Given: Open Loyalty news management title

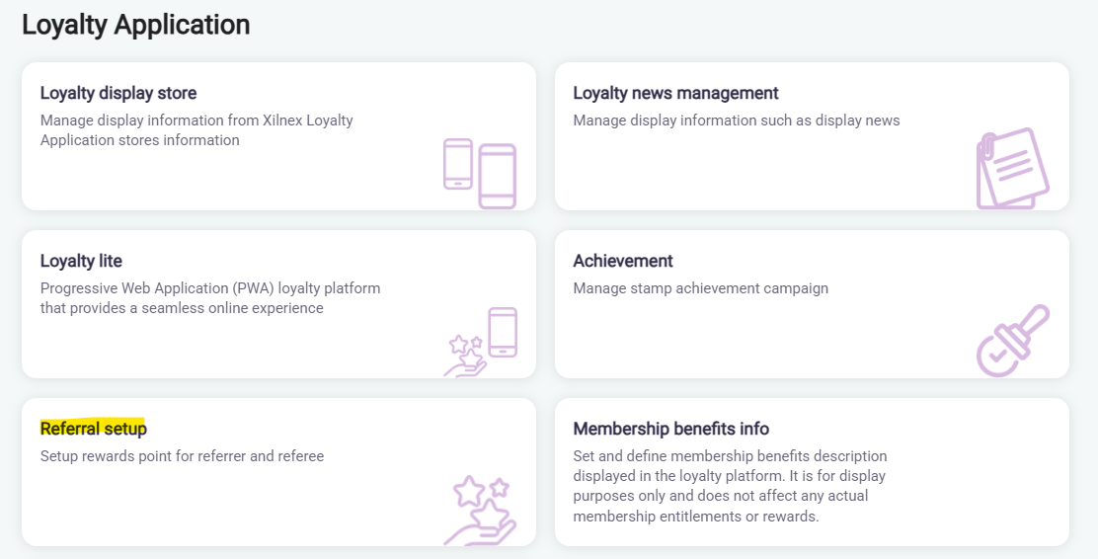Looking at the screenshot, I should (x=675, y=93).
